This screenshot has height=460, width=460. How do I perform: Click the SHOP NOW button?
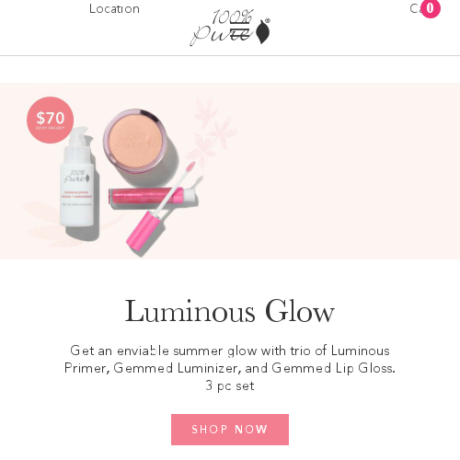230,430
